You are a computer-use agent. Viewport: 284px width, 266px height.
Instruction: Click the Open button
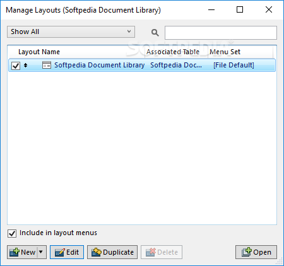(x=256, y=252)
